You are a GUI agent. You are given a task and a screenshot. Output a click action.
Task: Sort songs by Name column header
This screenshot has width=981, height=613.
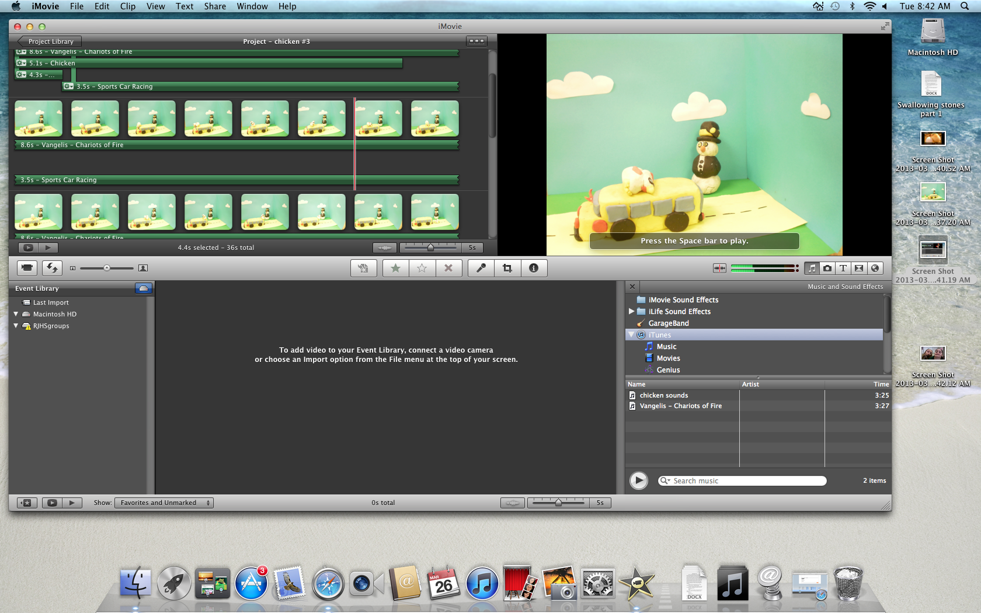(682, 384)
